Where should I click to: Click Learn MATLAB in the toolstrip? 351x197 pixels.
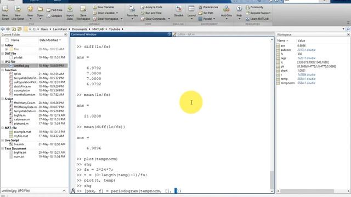257,19
